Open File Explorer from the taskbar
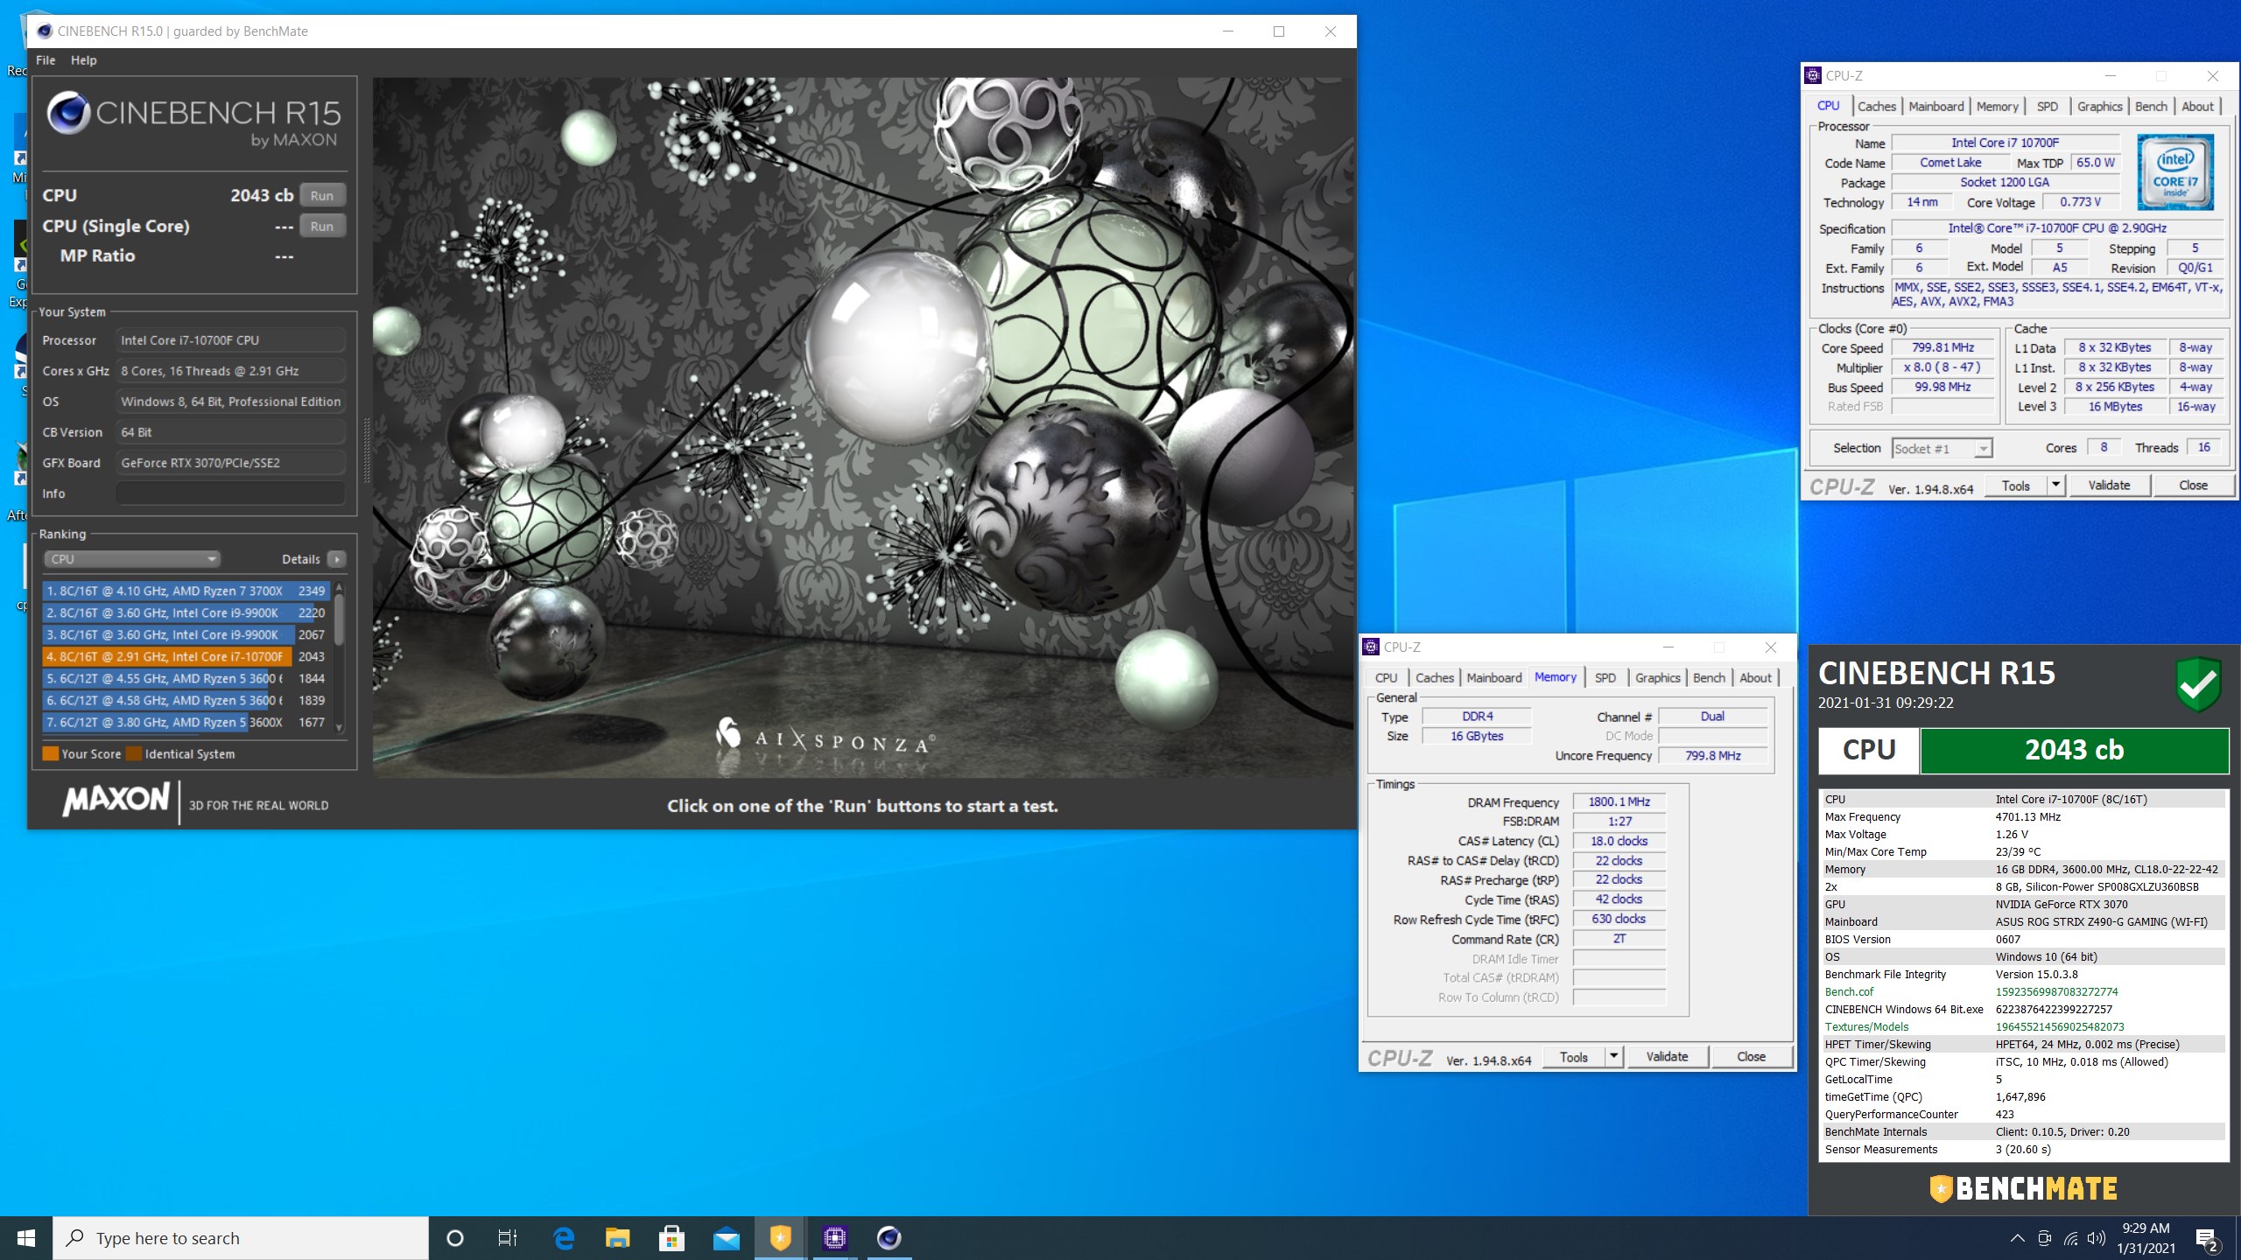This screenshot has width=2241, height=1260. (617, 1238)
